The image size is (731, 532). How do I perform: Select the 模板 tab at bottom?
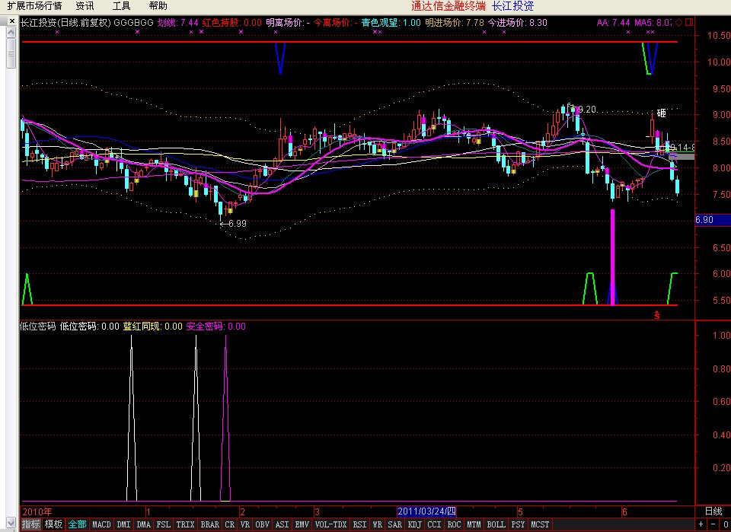click(53, 524)
